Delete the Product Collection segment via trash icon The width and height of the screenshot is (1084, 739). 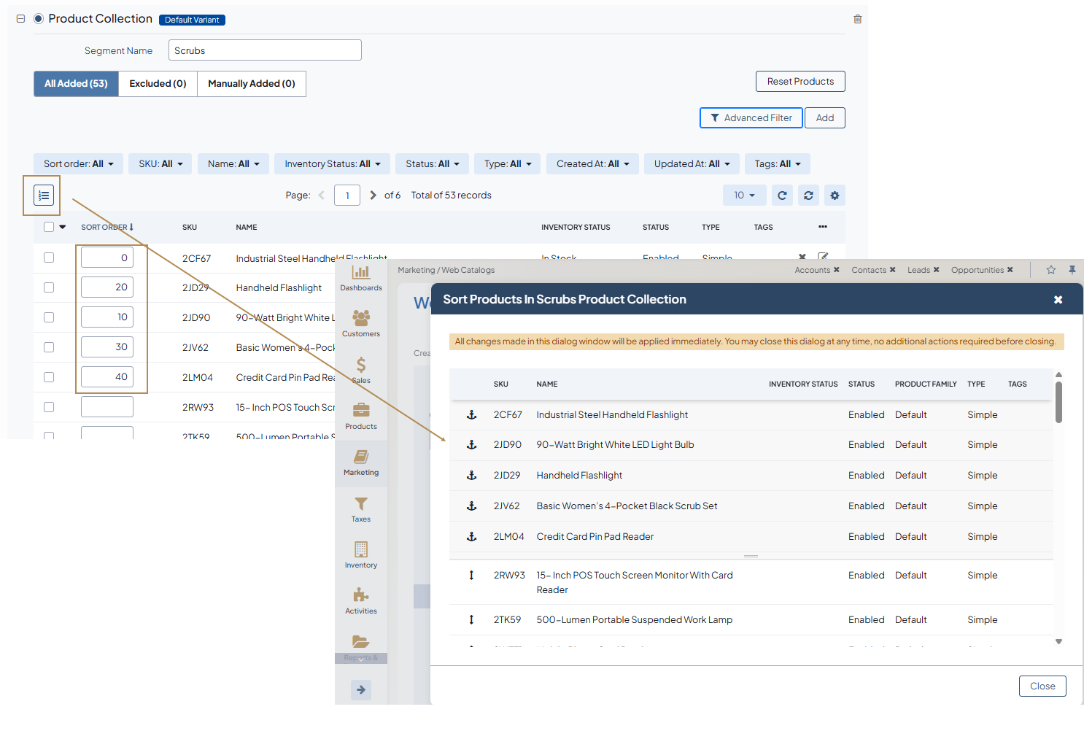pos(858,19)
